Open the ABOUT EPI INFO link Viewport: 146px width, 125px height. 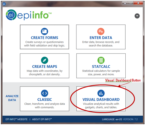(42, 119)
